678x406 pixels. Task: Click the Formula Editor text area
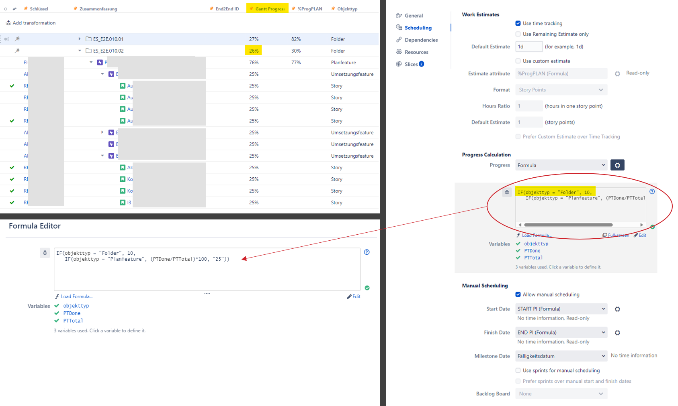coord(207,269)
